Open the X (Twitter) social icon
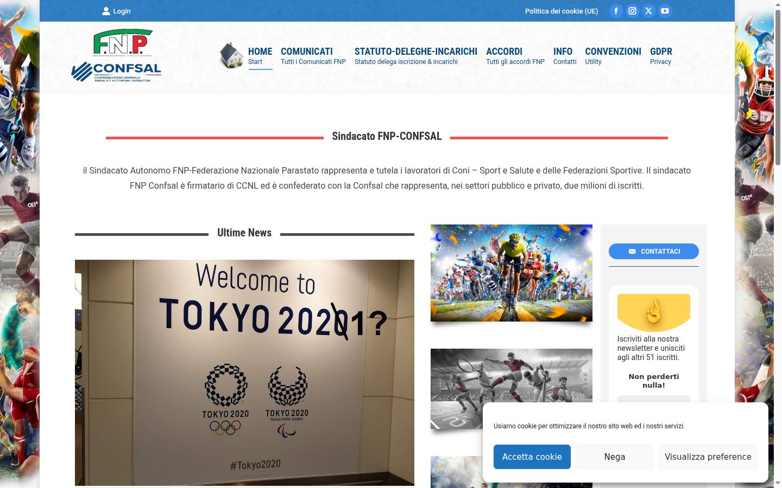The image size is (782, 488). coord(648,11)
